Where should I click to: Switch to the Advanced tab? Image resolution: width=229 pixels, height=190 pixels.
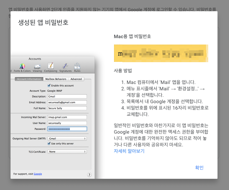tap(76, 79)
